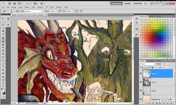Select the 3D Camera Orbit tool
This screenshot has width=176, height=105.
[x=3, y=80]
